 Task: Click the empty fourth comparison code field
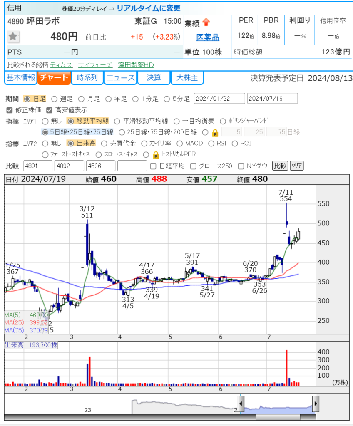tap(132, 166)
